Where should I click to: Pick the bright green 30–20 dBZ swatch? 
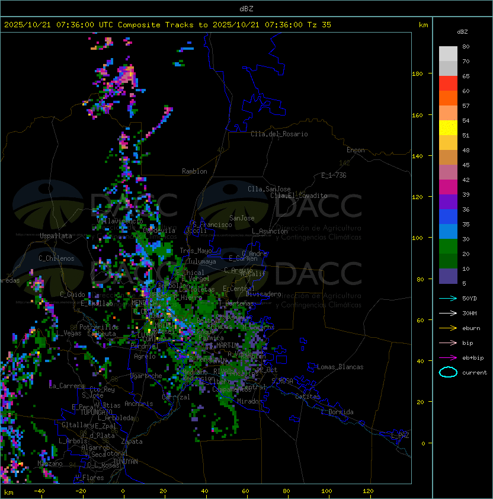pos(448,247)
